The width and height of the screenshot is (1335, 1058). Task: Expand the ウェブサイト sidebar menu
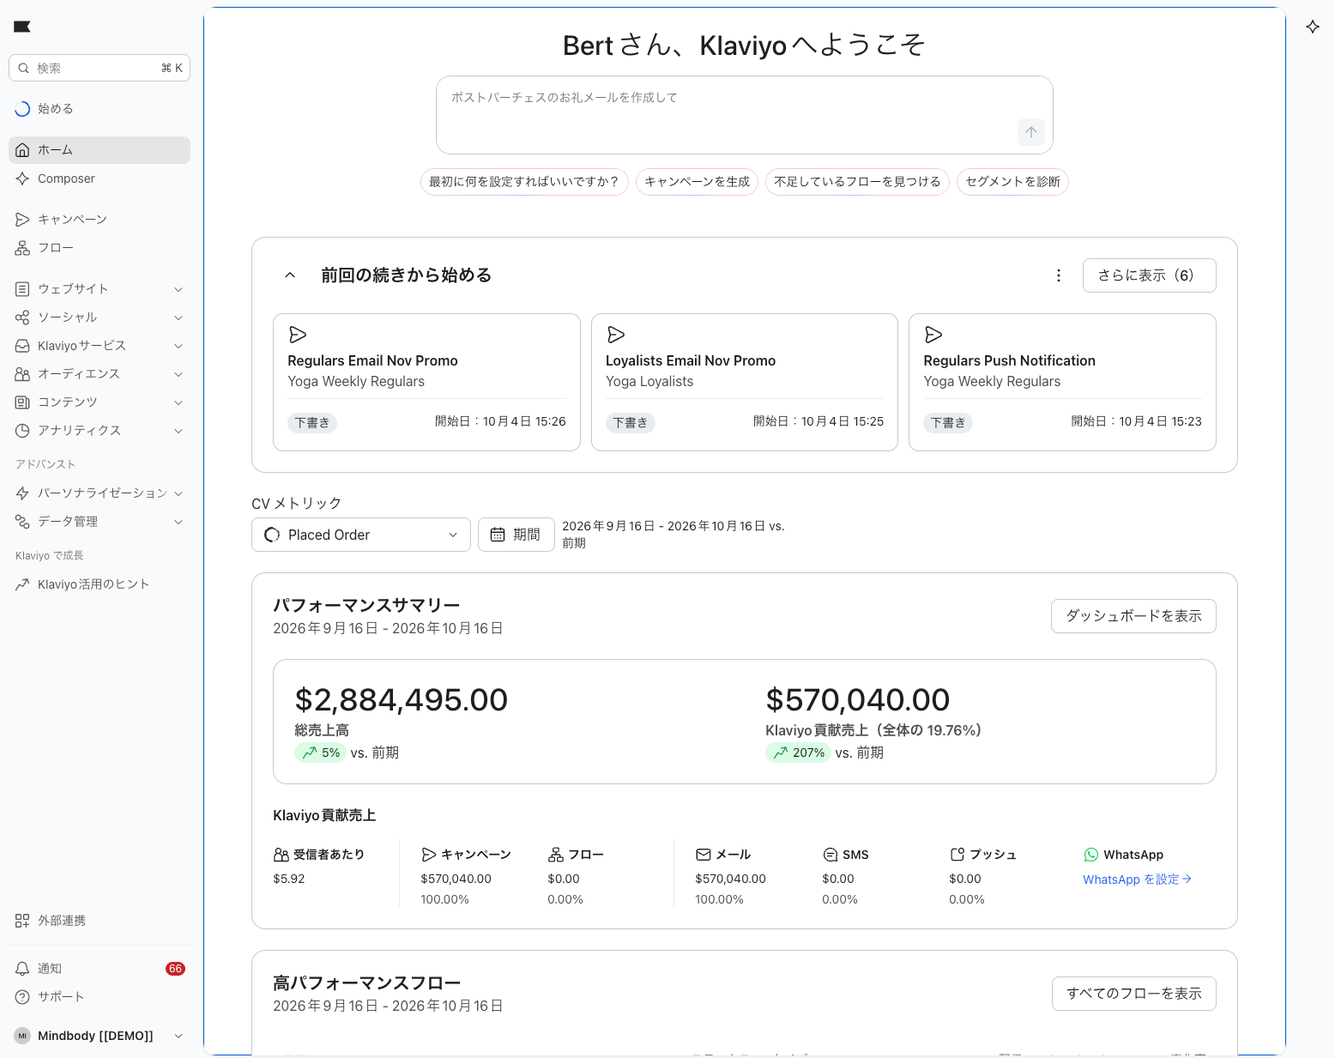pos(100,289)
